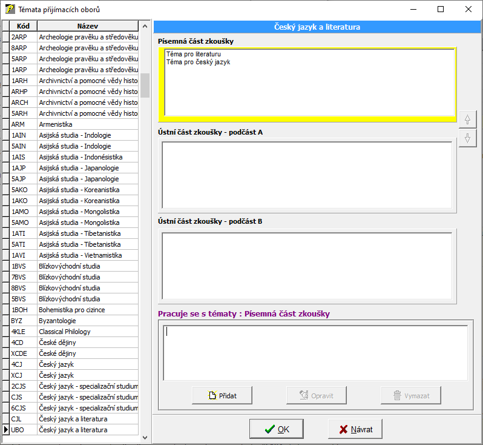The height and width of the screenshot is (445, 483).
Task: Select row with code CJL
Action: pyautogui.click(x=88, y=419)
